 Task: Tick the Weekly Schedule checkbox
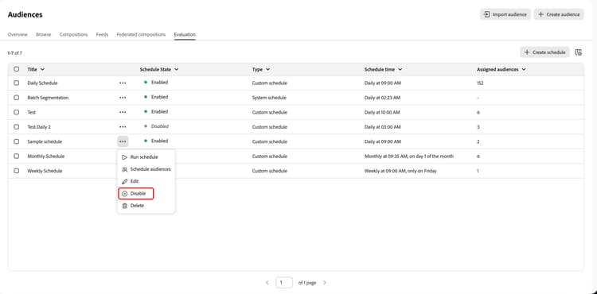(x=17, y=171)
